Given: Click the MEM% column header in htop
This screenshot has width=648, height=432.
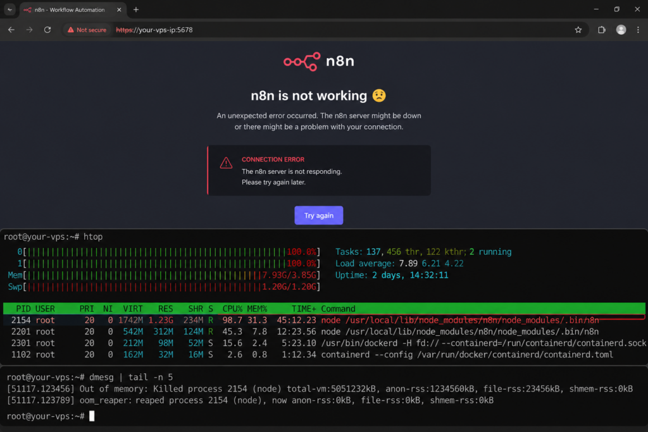Looking at the screenshot, I should point(257,309).
